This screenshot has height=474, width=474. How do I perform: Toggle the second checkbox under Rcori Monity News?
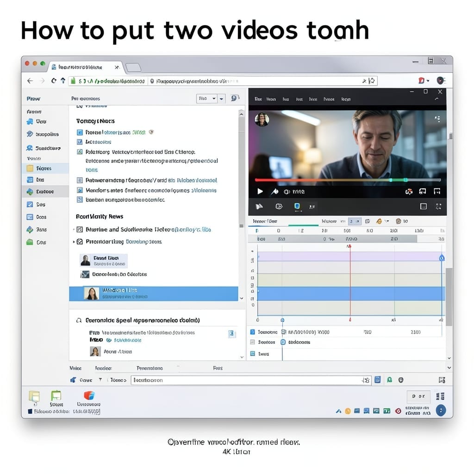tap(80, 242)
